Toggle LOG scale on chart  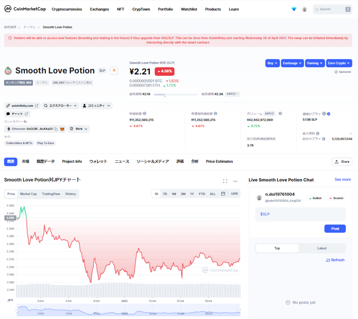tap(235, 194)
